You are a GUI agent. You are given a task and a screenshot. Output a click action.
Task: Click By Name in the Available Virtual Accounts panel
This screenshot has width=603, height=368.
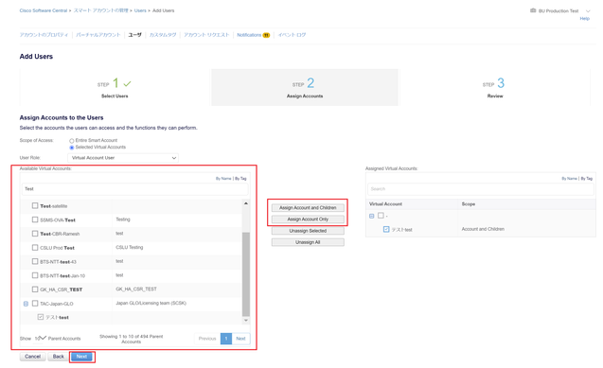[223, 179]
